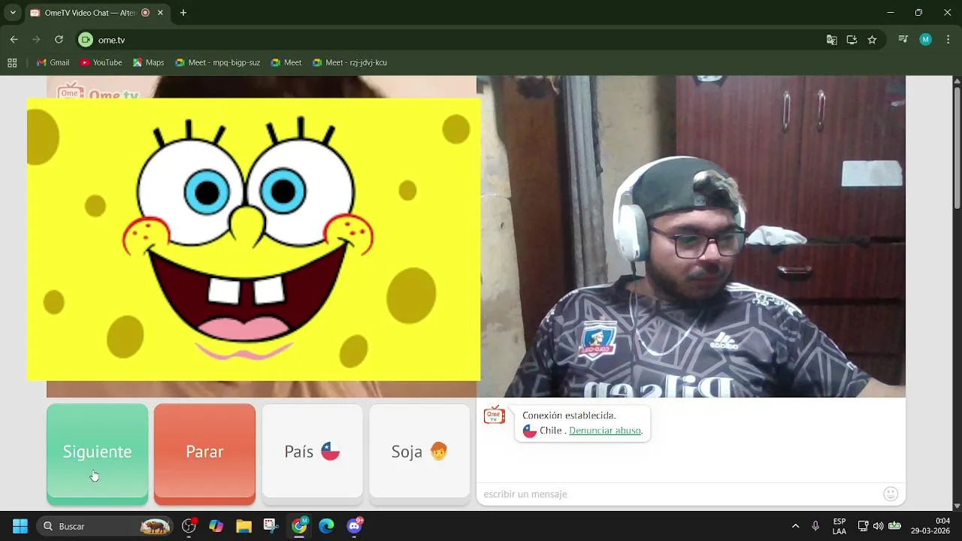Open Discord from the taskbar

354,526
